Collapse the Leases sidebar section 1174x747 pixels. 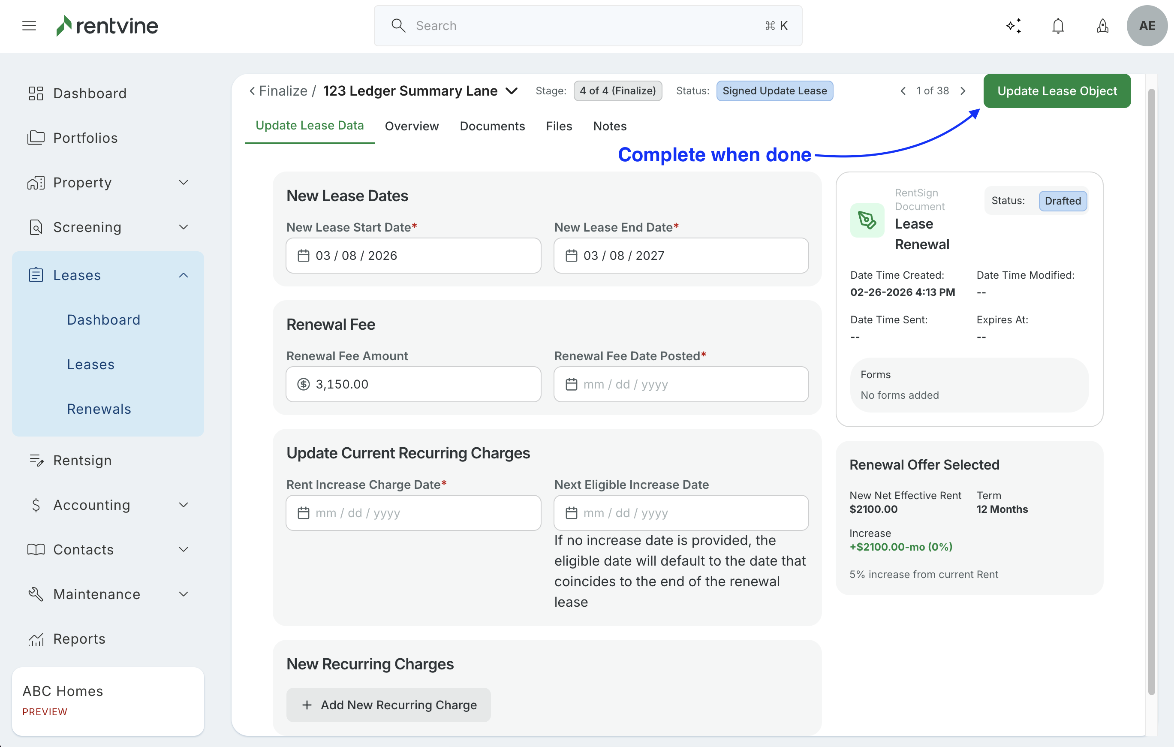tap(184, 275)
